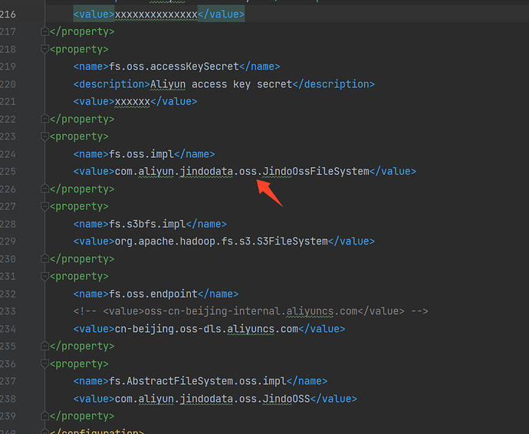Collapse property block starting at line 236
This screenshot has height=434, width=529.
coord(44,363)
